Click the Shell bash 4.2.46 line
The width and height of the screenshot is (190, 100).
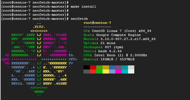(102, 51)
